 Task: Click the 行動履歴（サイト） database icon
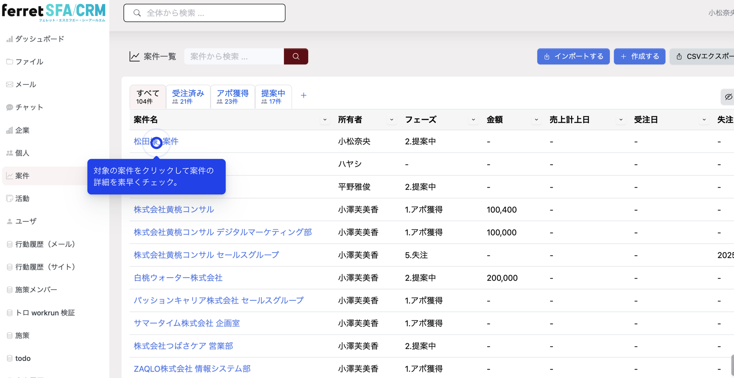(x=10, y=267)
